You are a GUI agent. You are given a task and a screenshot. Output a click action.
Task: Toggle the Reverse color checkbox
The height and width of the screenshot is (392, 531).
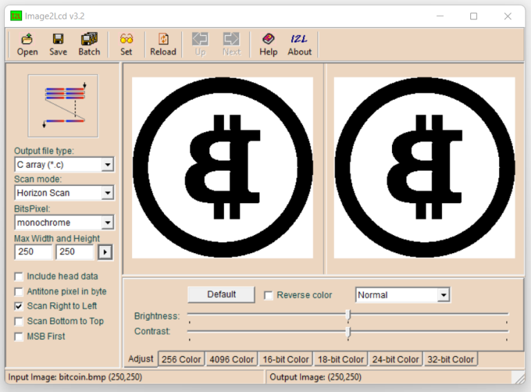pos(268,295)
